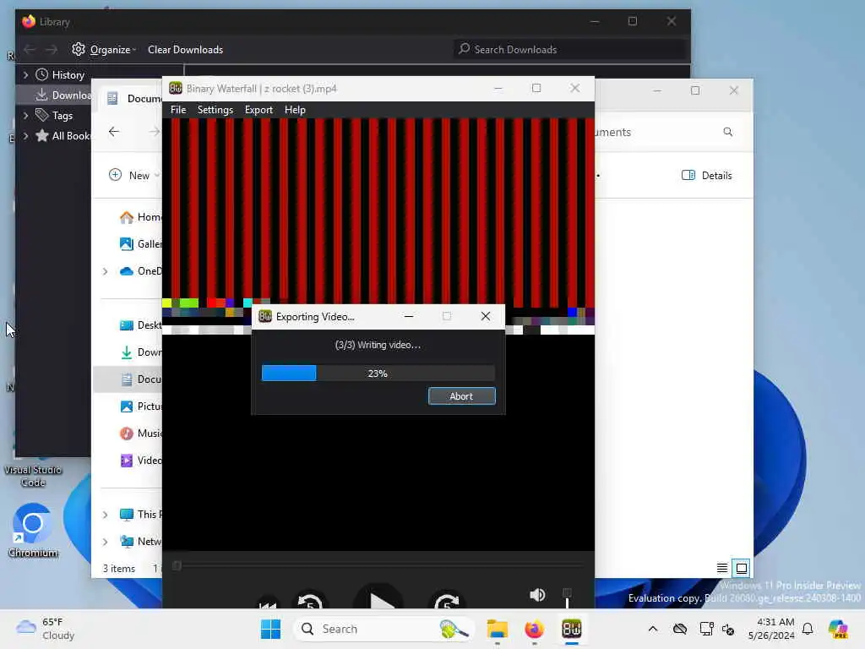Switch File Explorer to details list view
This screenshot has width=865, height=649.
click(721, 568)
